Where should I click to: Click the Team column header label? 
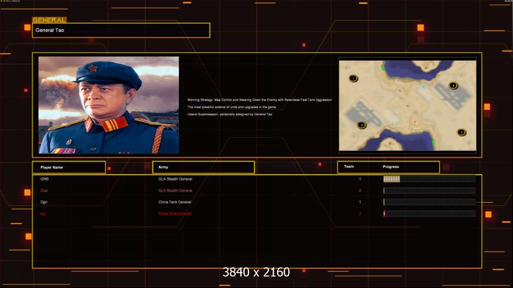349,167
